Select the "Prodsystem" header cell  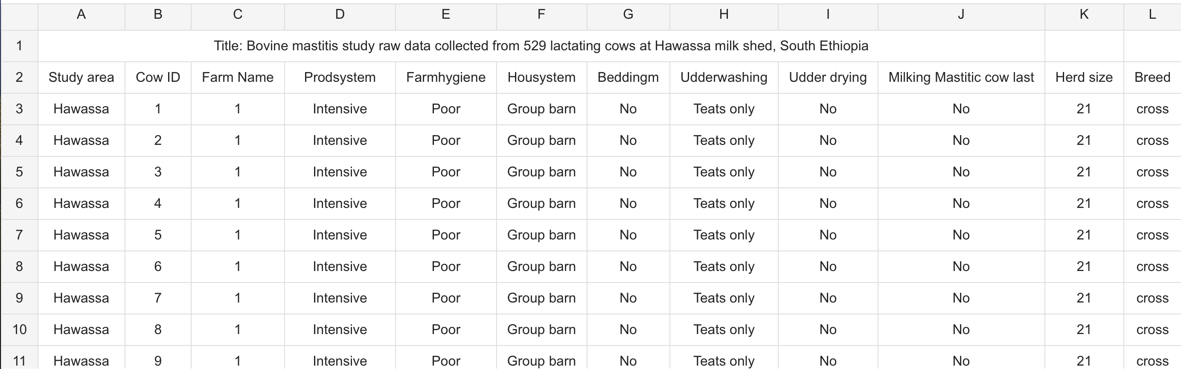tap(340, 78)
